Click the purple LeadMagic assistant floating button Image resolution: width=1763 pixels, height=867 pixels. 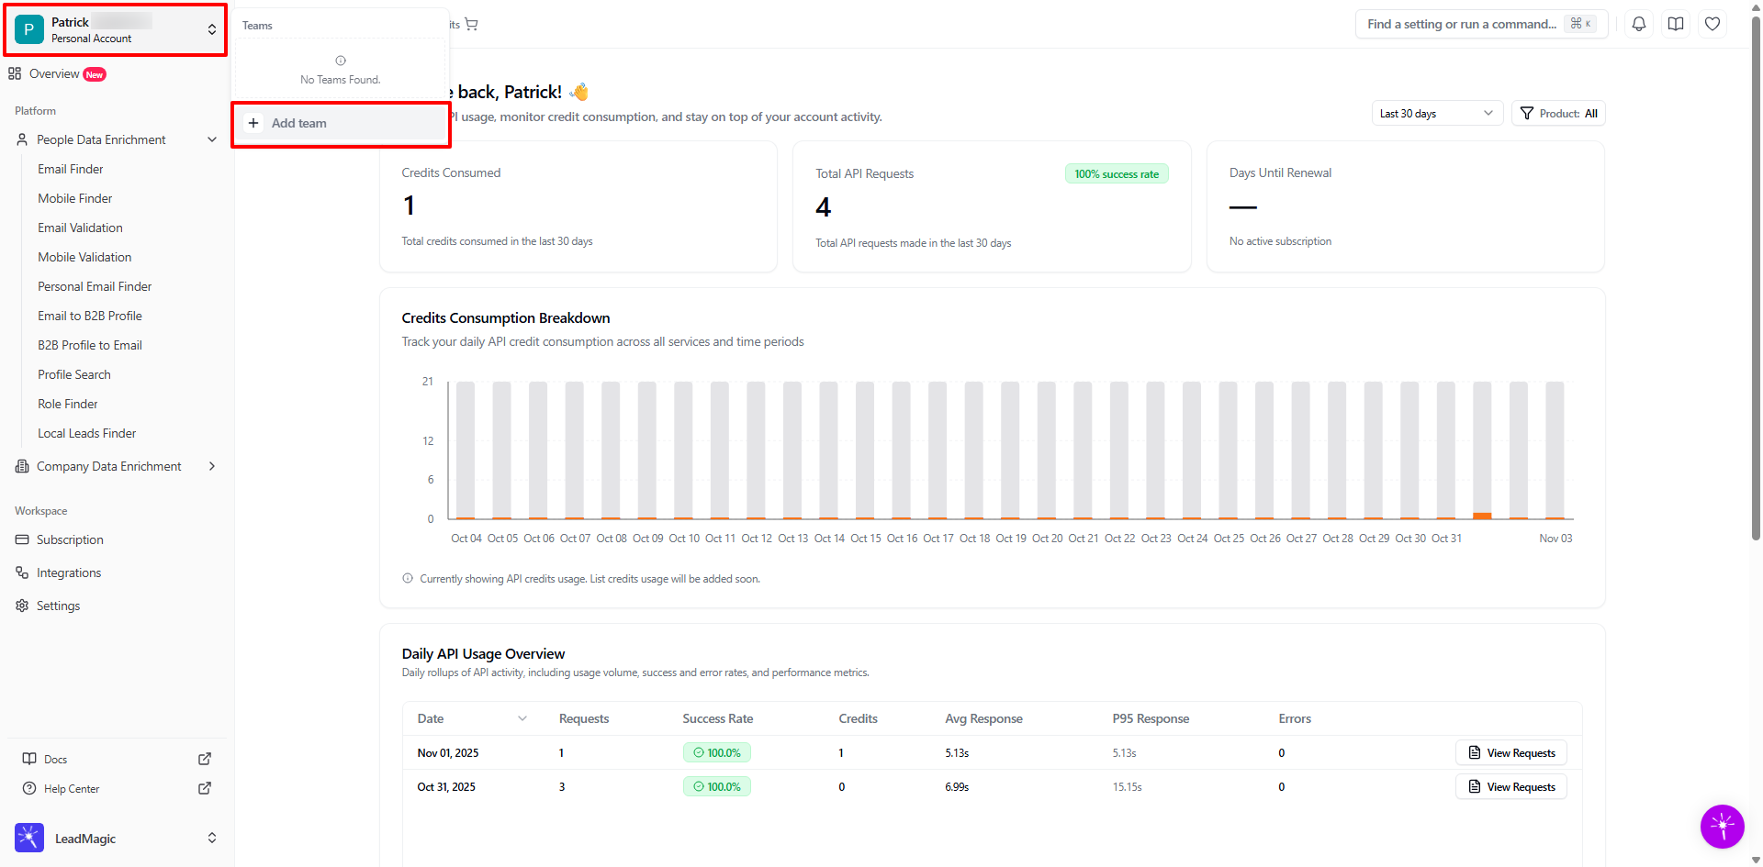click(1722, 827)
